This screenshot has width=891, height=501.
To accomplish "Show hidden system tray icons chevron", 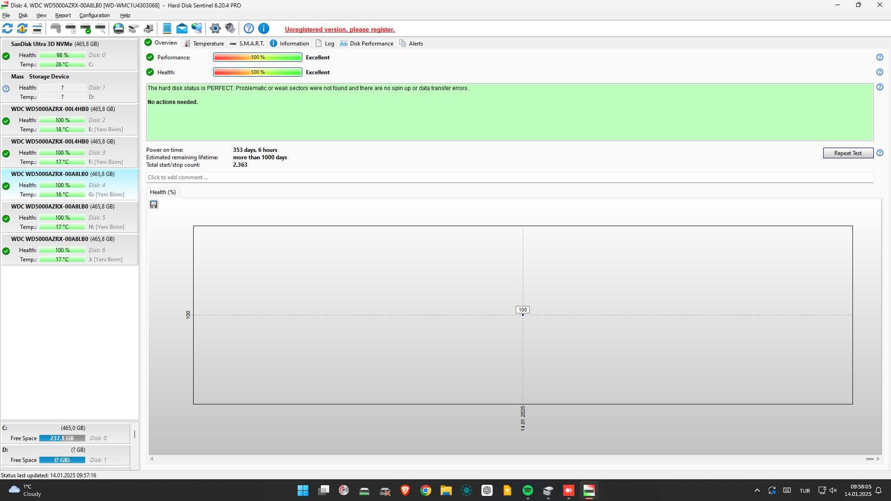I will 757,490.
